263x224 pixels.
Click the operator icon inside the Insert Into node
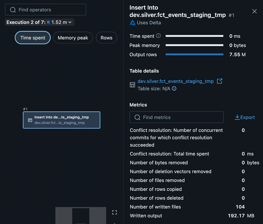(30, 120)
